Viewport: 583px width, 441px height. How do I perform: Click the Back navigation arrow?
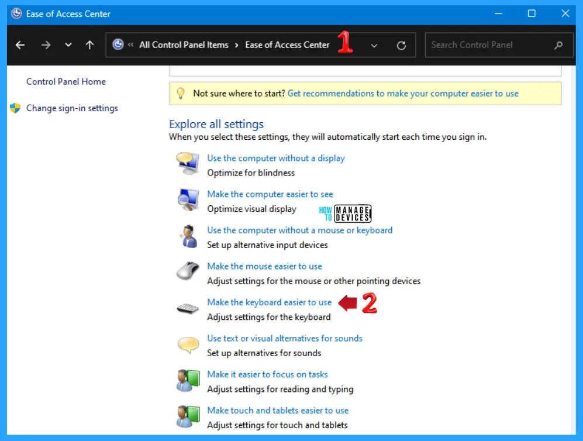coord(20,45)
